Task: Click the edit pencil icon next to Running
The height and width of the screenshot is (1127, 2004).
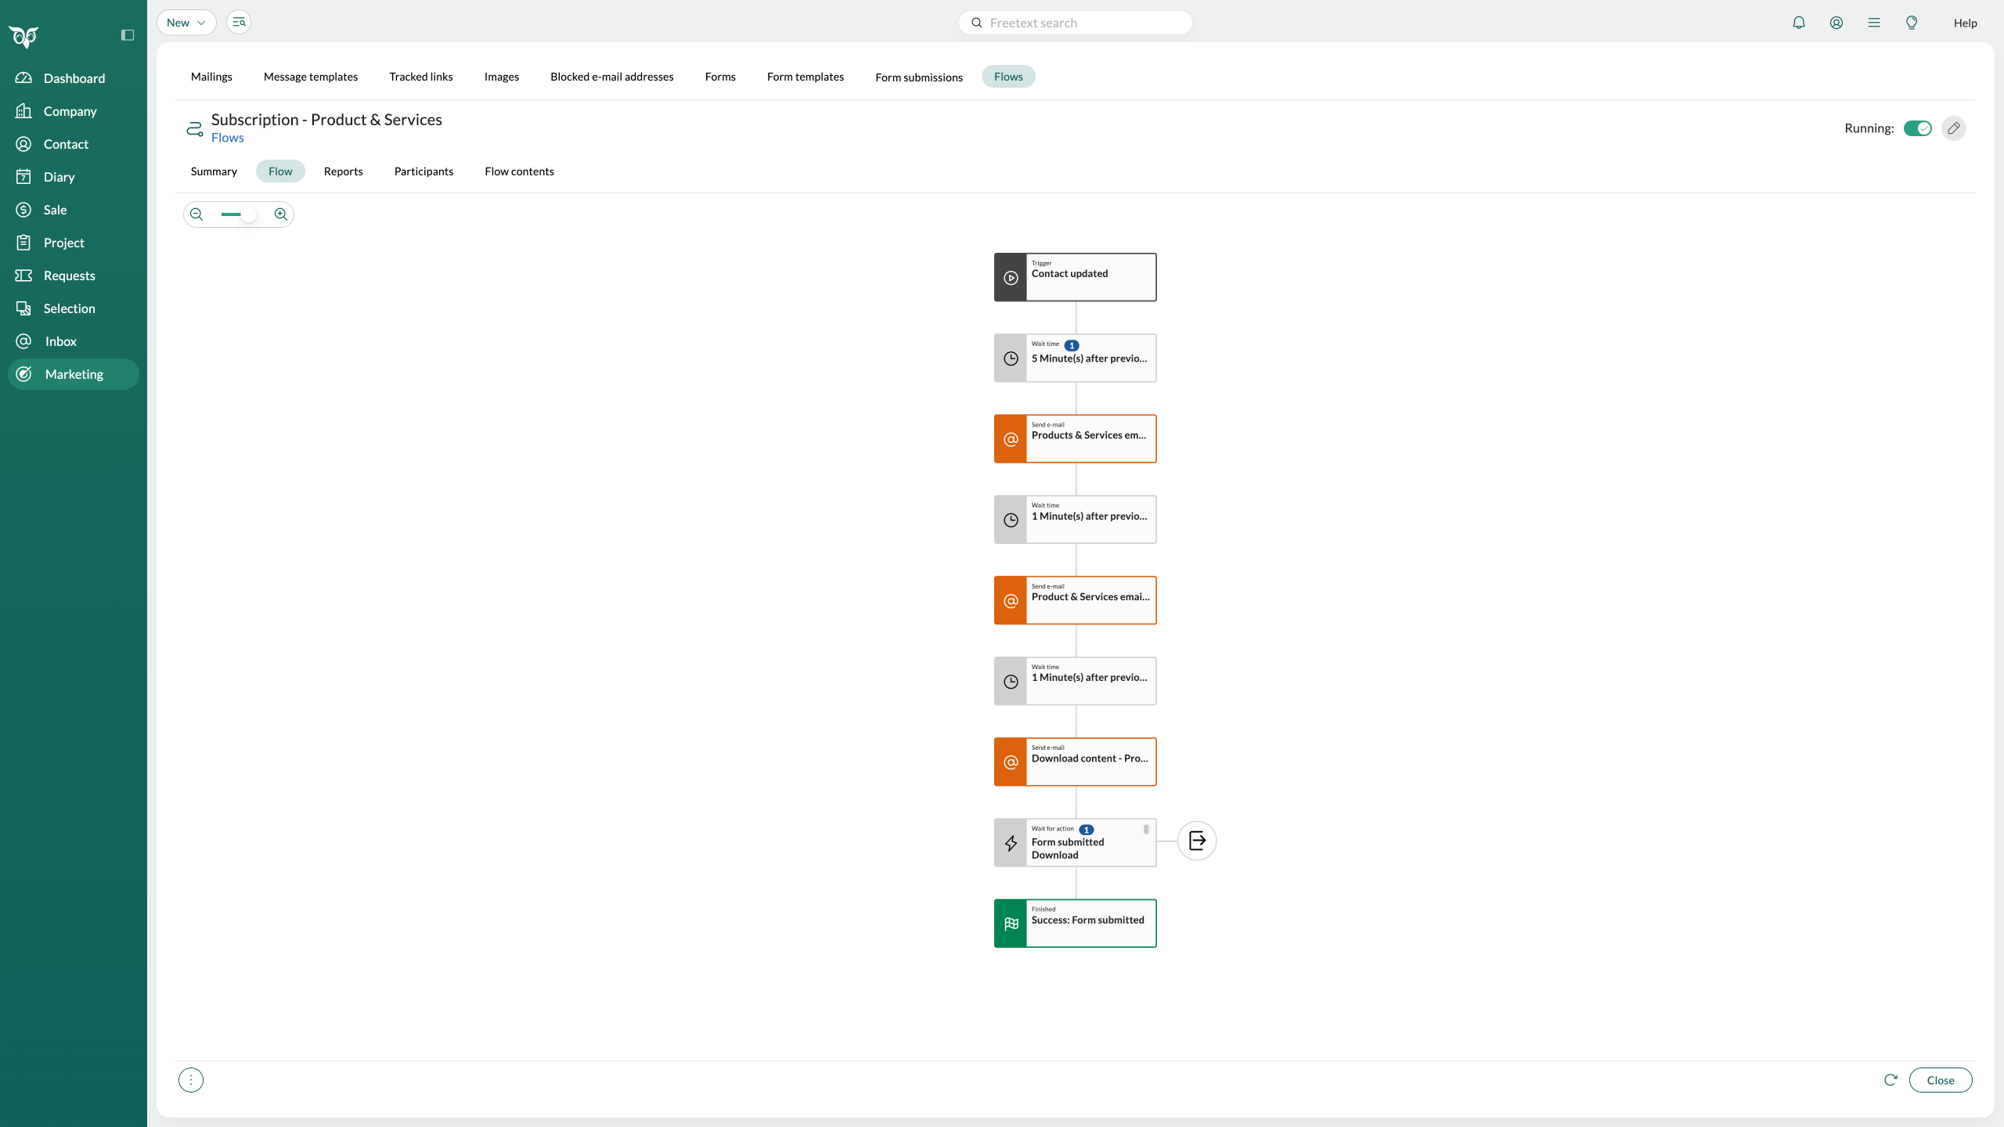Action: (x=1954, y=128)
